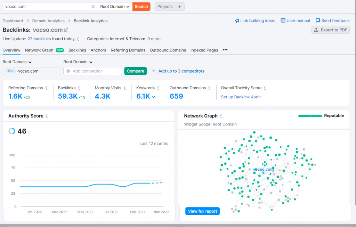Click info icon next to Overall Toxicity Score
The image size is (356, 227).
[265, 88]
